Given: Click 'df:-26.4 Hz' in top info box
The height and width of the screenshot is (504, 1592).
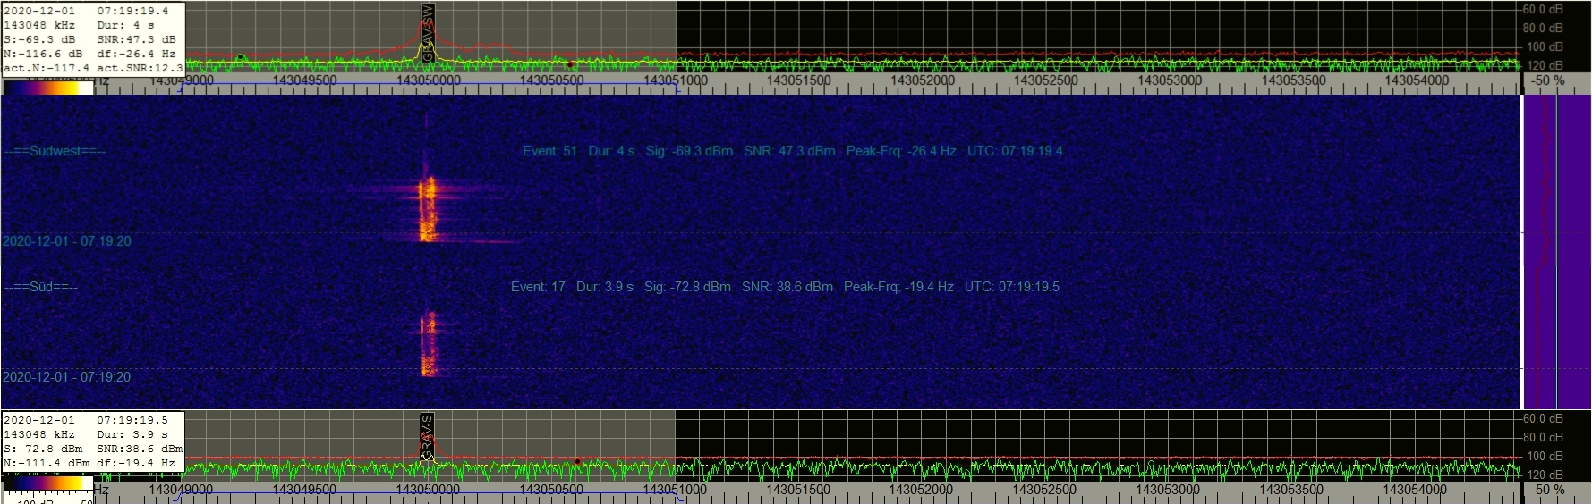Looking at the screenshot, I should 136,54.
